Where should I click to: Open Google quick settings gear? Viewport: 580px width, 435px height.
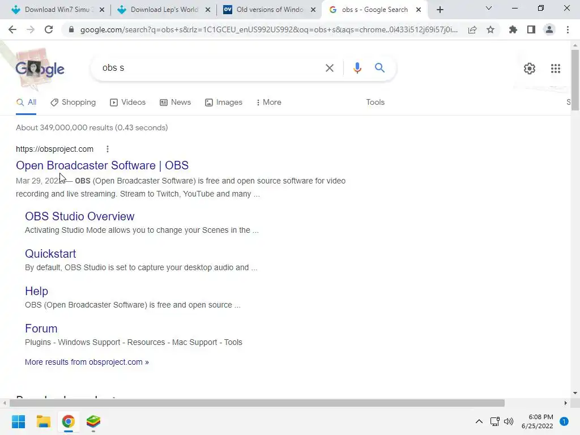[530, 69]
